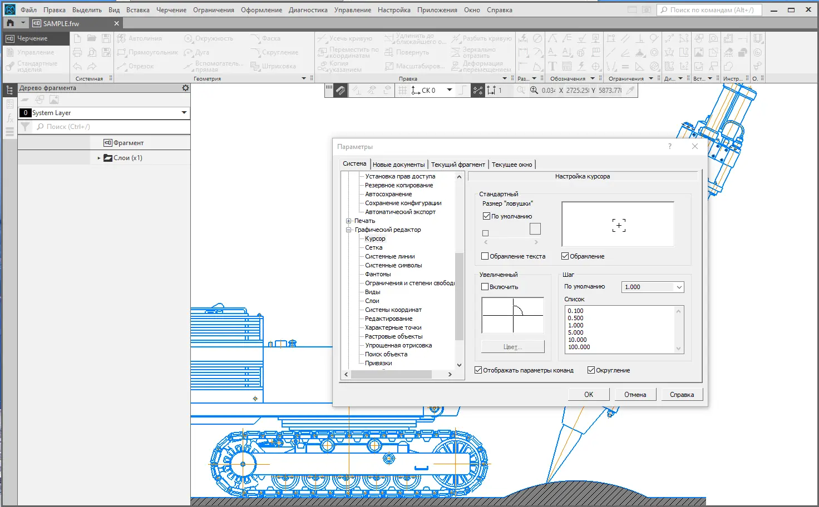Open the Черчение menu
This screenshot has height=507, width=819.
tap(171, 10)
